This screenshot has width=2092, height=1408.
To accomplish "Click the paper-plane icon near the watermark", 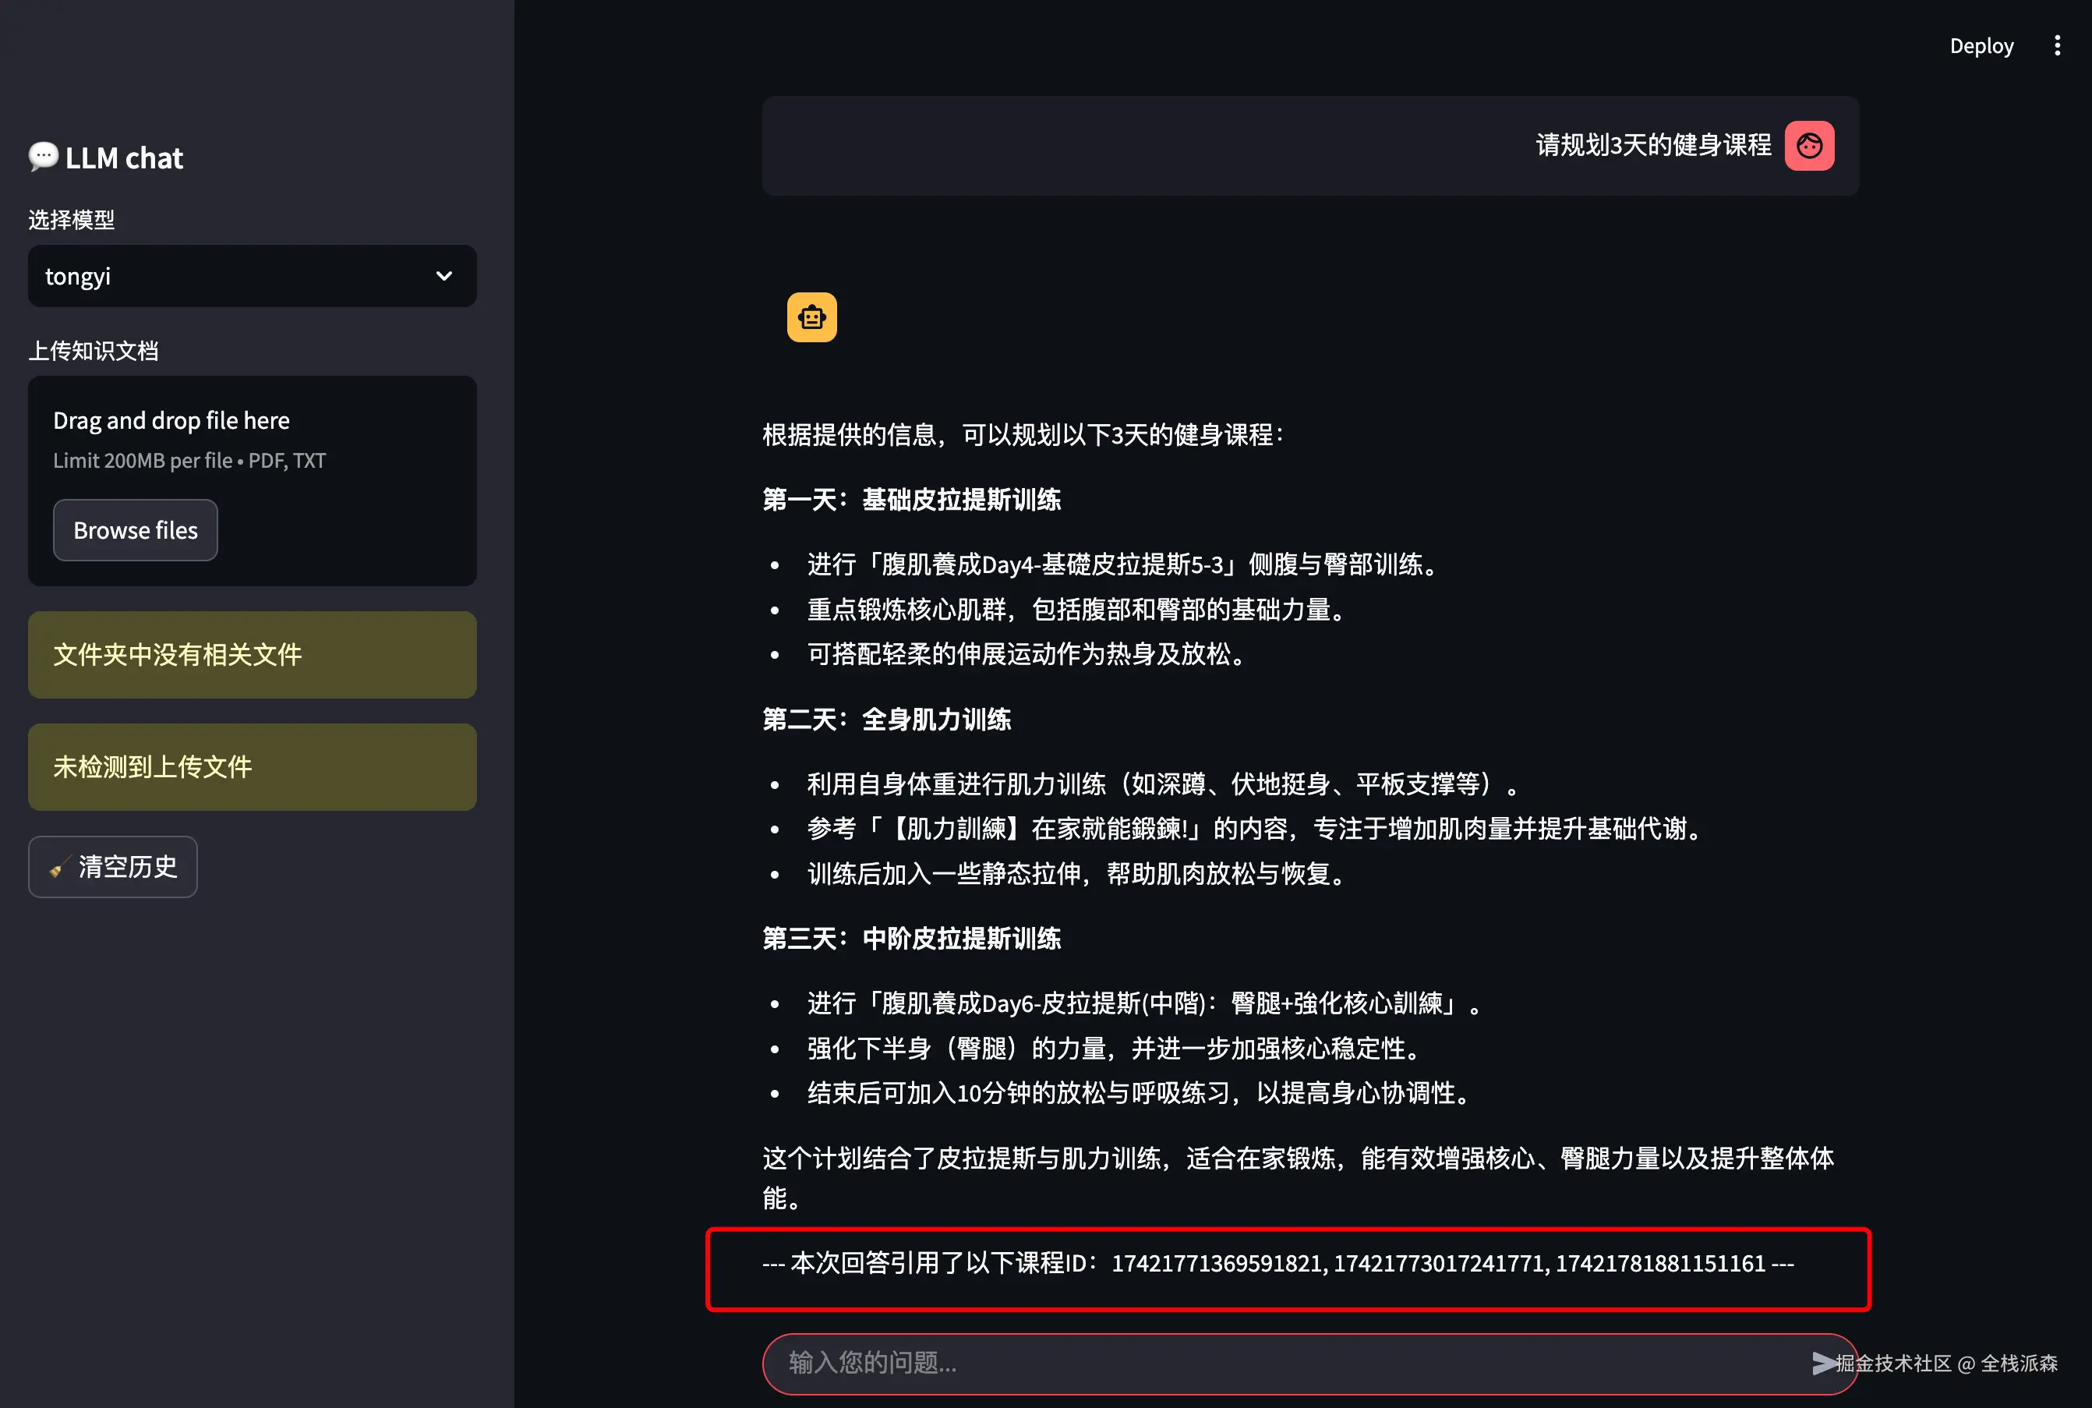I will (x=1824, y=1364).
